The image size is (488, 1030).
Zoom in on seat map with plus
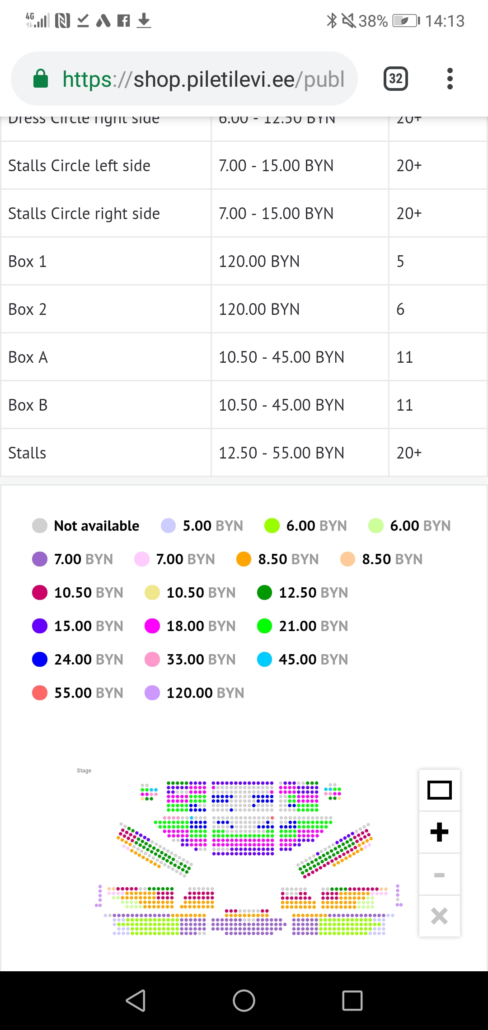(x=439, y=832)
